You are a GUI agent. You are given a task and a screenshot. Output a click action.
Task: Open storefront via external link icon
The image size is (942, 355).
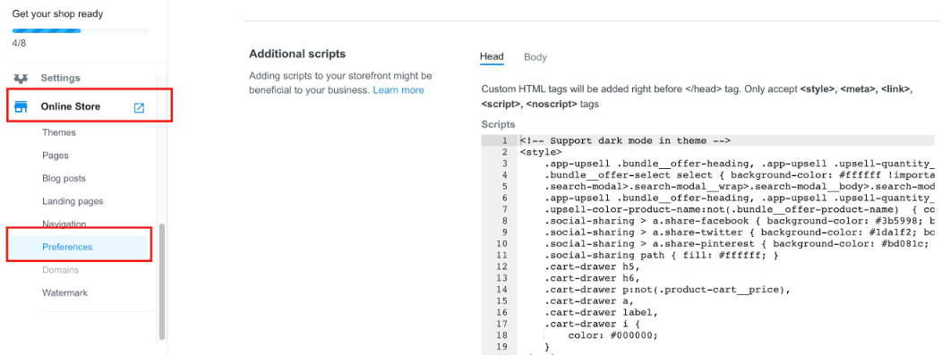click(139, 107)
